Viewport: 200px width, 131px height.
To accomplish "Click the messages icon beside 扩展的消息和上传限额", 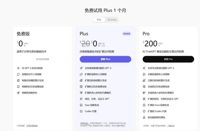I will (81, 74).
